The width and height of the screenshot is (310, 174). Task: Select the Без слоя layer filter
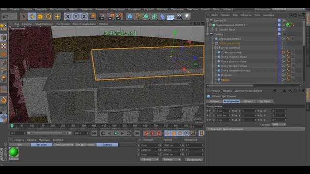point(42,145)
